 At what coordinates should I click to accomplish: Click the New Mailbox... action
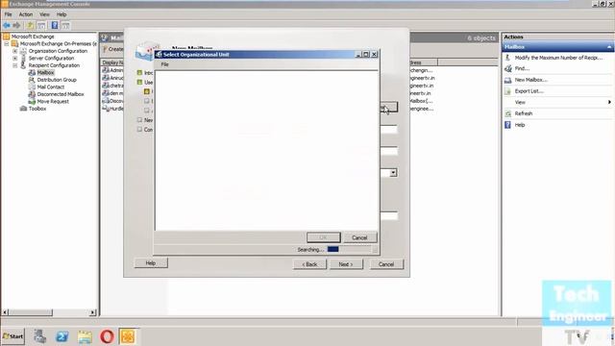click(530, 80)
